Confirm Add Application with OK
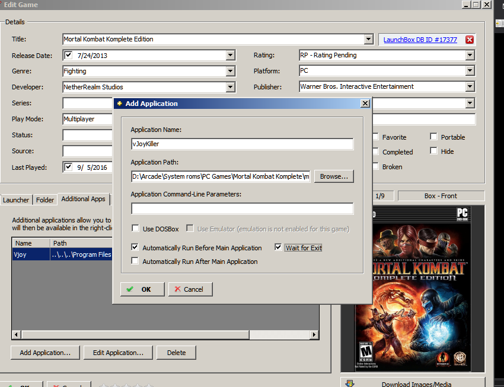The image size is (504, 387). 142,289
